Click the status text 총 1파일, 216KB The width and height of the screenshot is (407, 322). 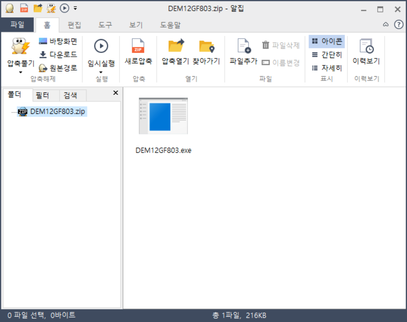(x=239, y=315)
